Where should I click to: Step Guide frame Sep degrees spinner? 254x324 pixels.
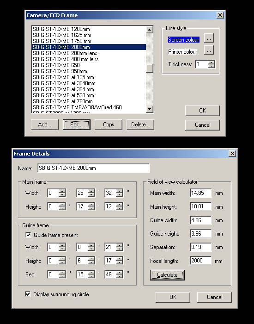tap(62, 274)
